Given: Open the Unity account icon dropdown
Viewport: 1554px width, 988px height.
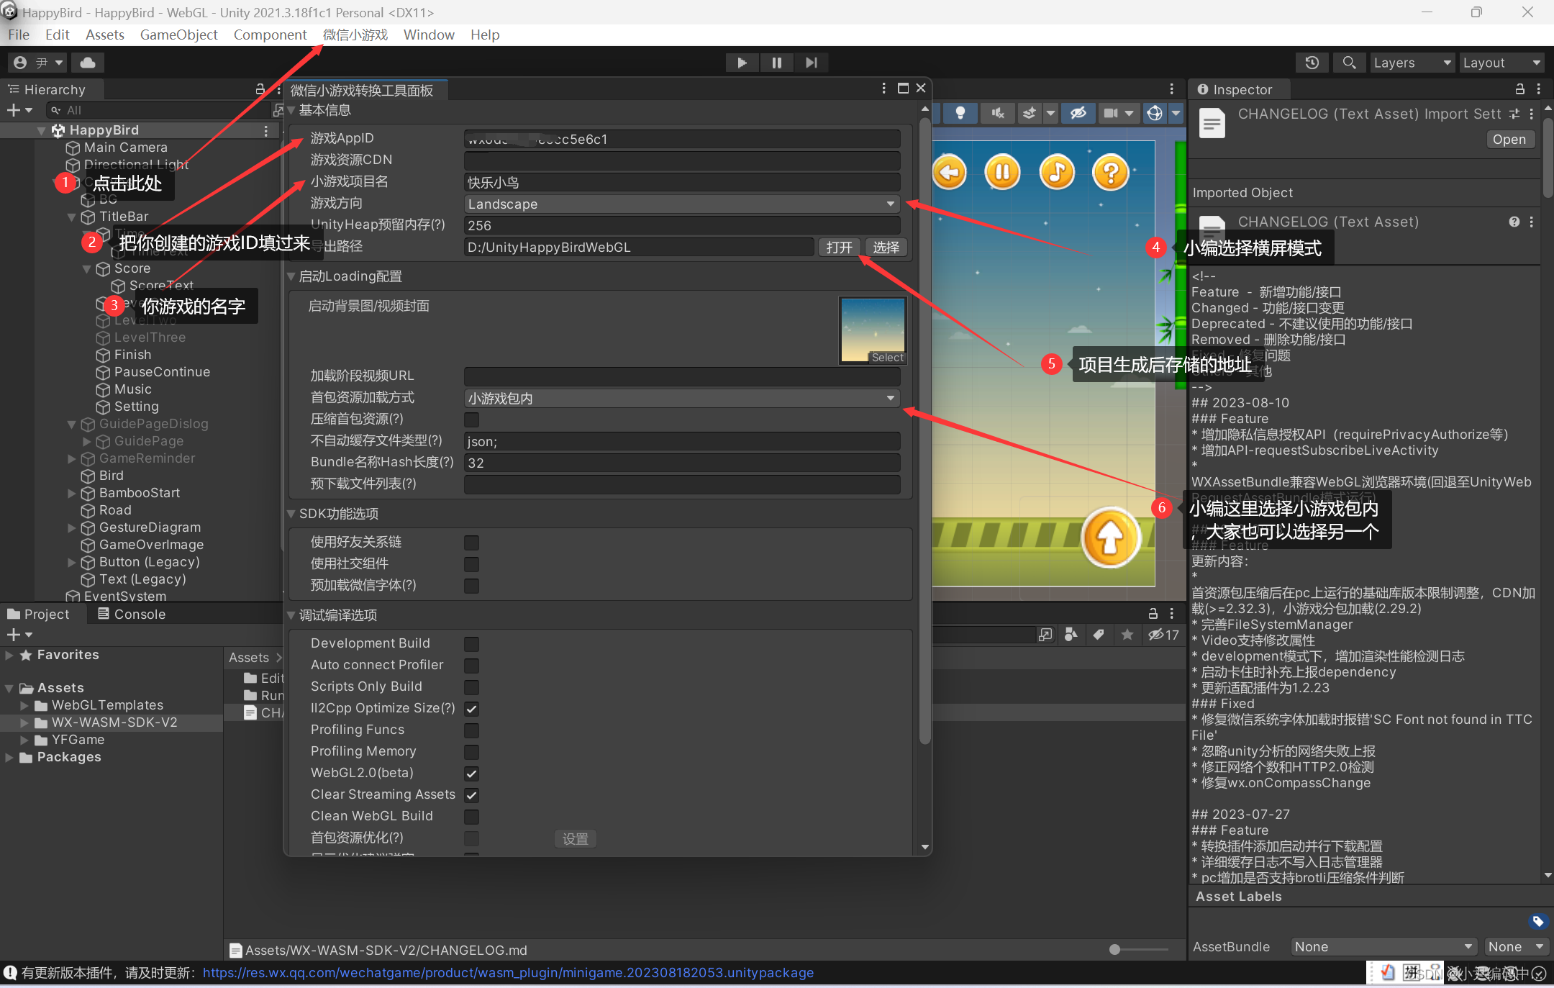Looking at the screenshot, I should (38, 63).
